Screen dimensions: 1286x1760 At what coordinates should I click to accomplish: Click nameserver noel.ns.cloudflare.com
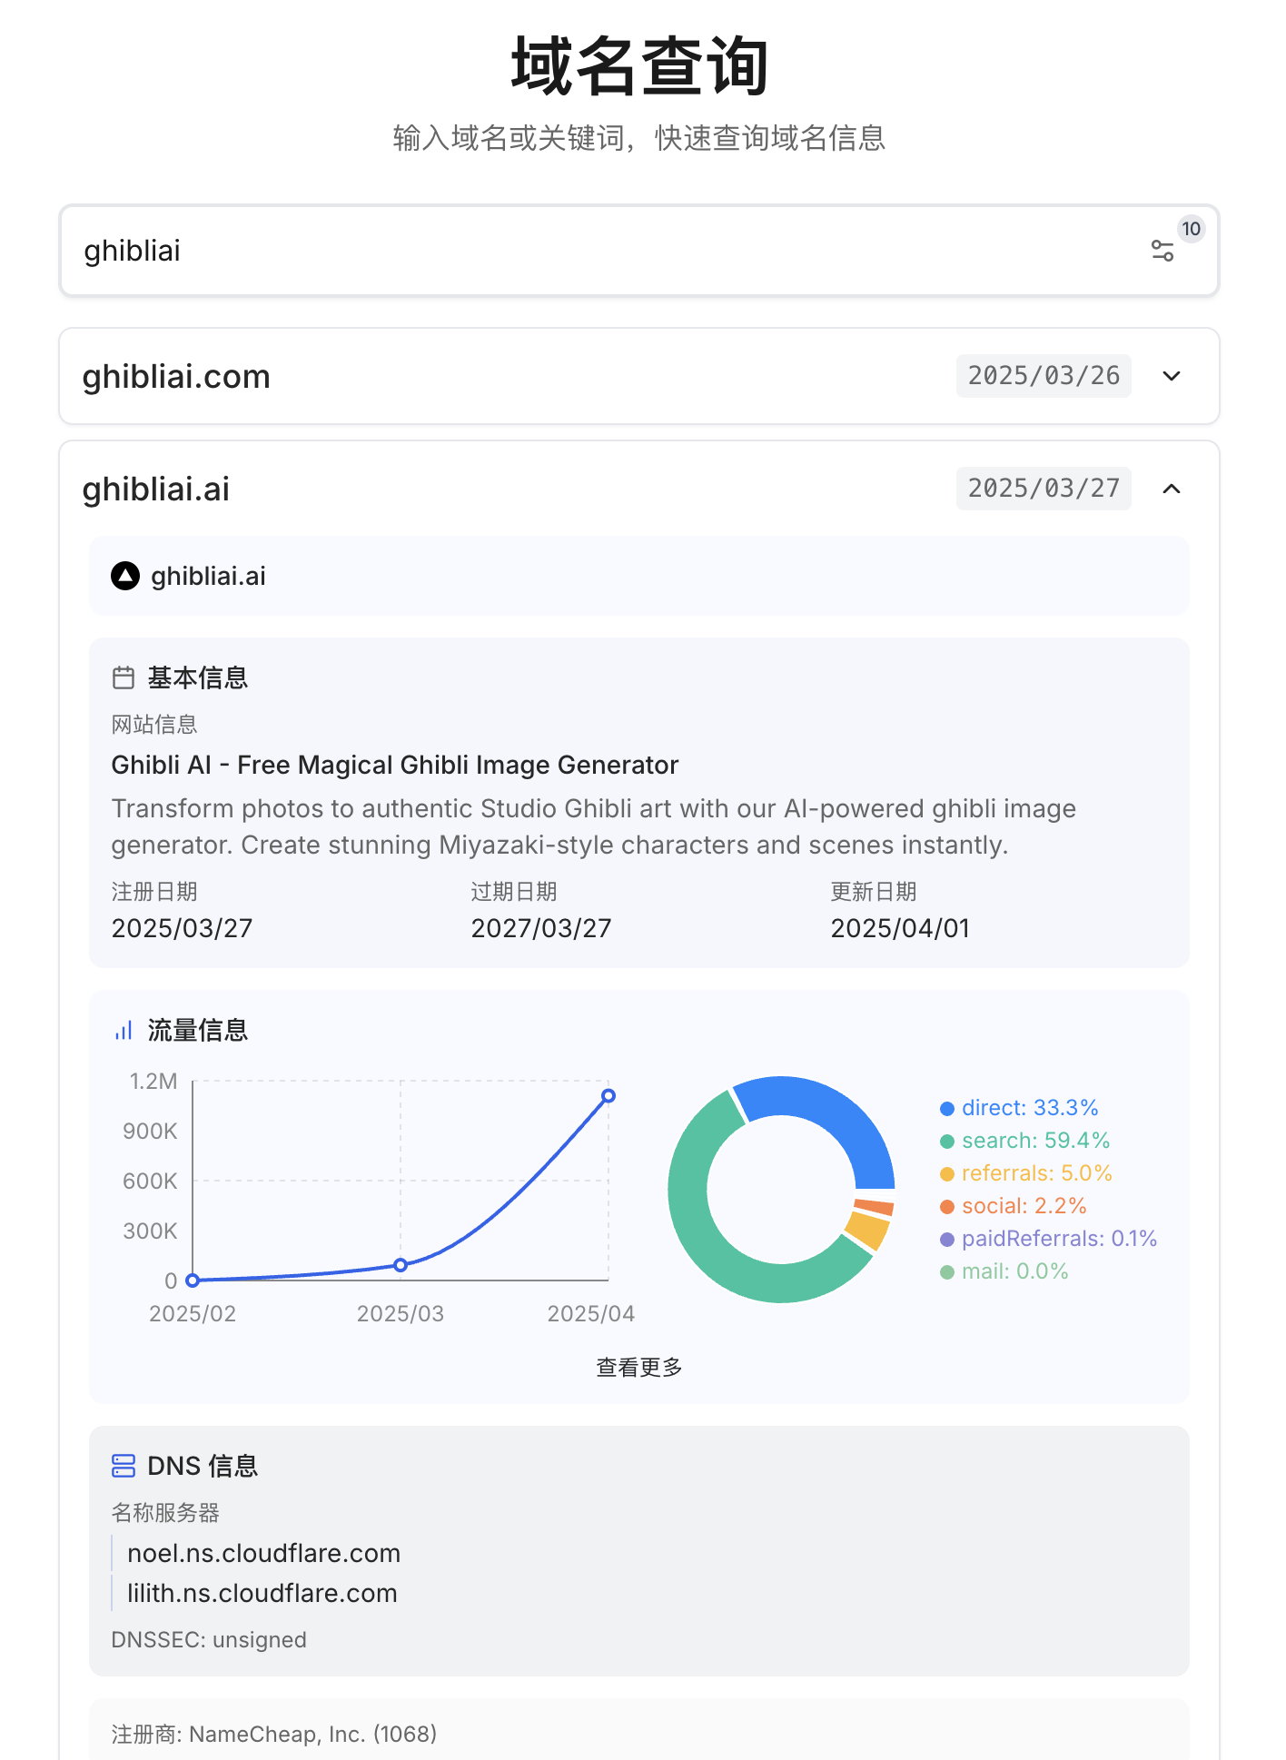click(x=263, y=1553)
